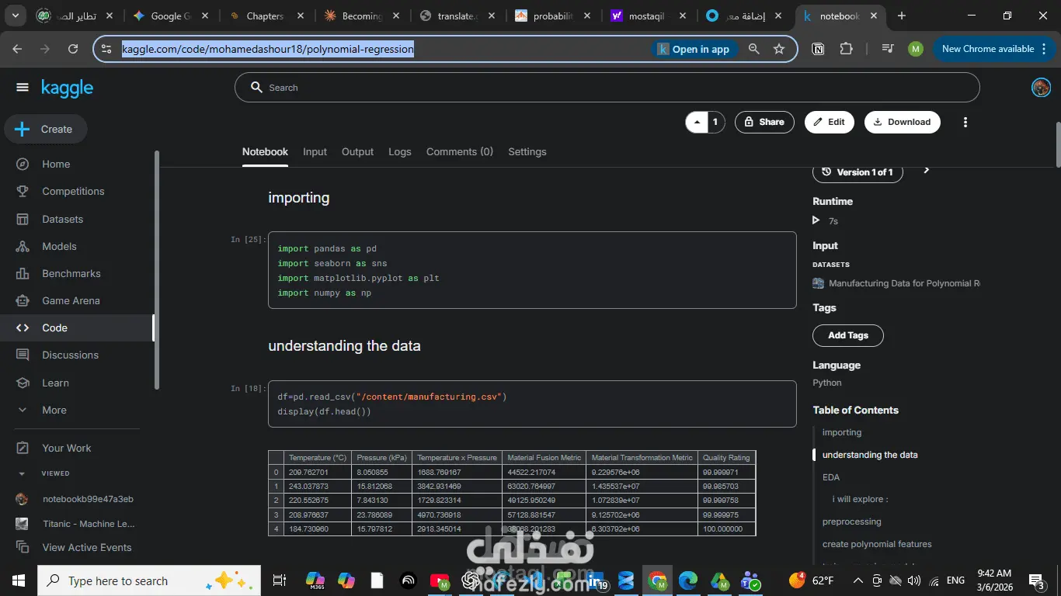Go back to the previous page

click(x=17, y=49)
